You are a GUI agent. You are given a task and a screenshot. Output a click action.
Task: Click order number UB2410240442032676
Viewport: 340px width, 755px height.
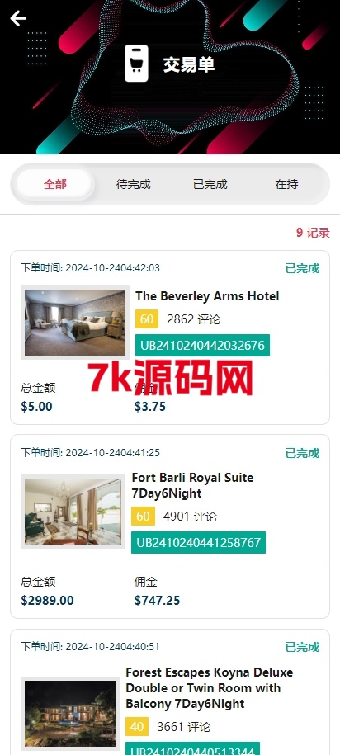202,345
